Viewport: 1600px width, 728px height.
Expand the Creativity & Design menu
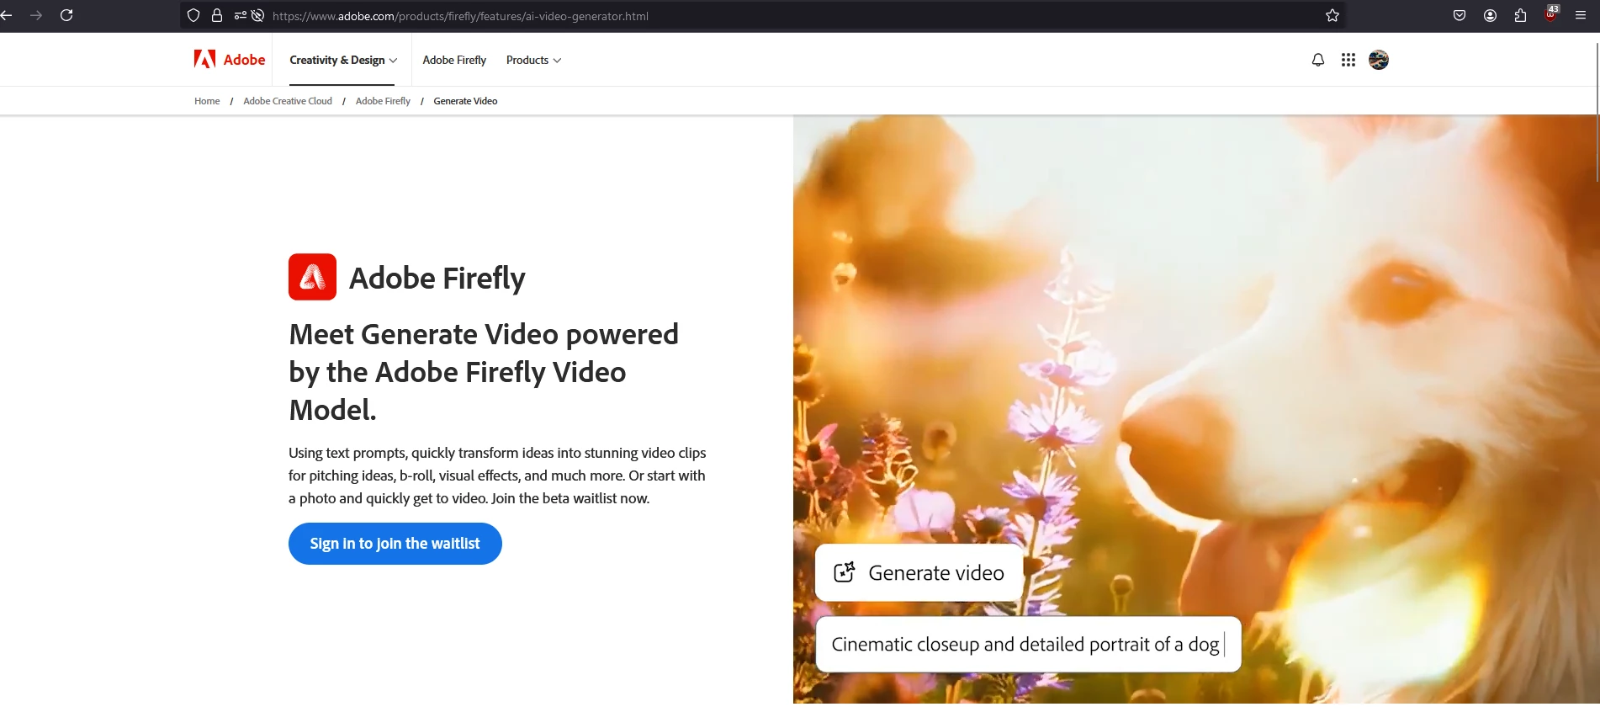click(343, 60)
